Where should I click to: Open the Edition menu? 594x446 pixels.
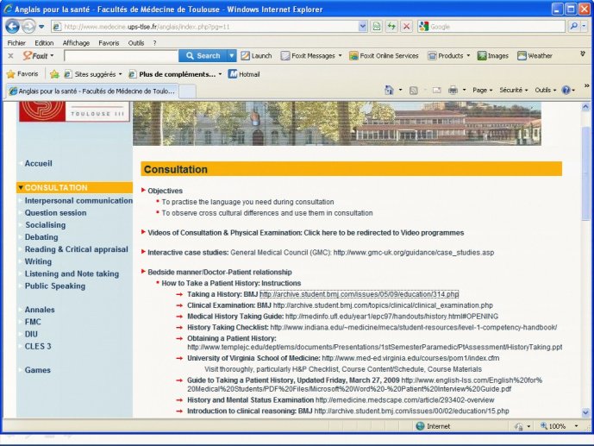44,43
